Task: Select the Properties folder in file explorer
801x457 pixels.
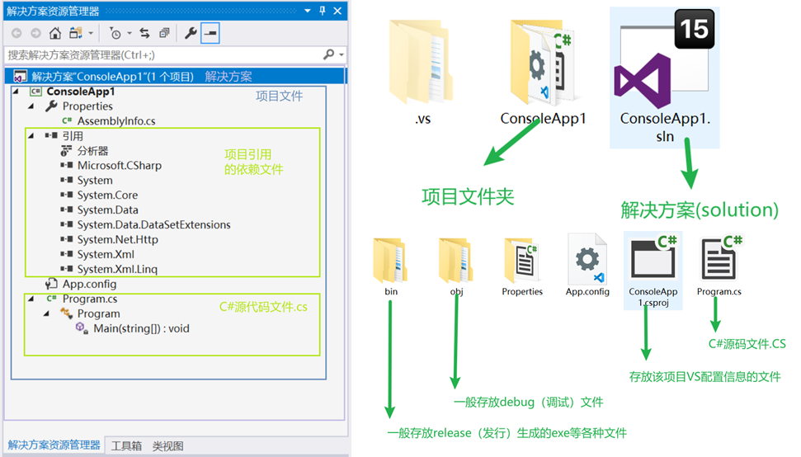Action: [x=521, y=261]
